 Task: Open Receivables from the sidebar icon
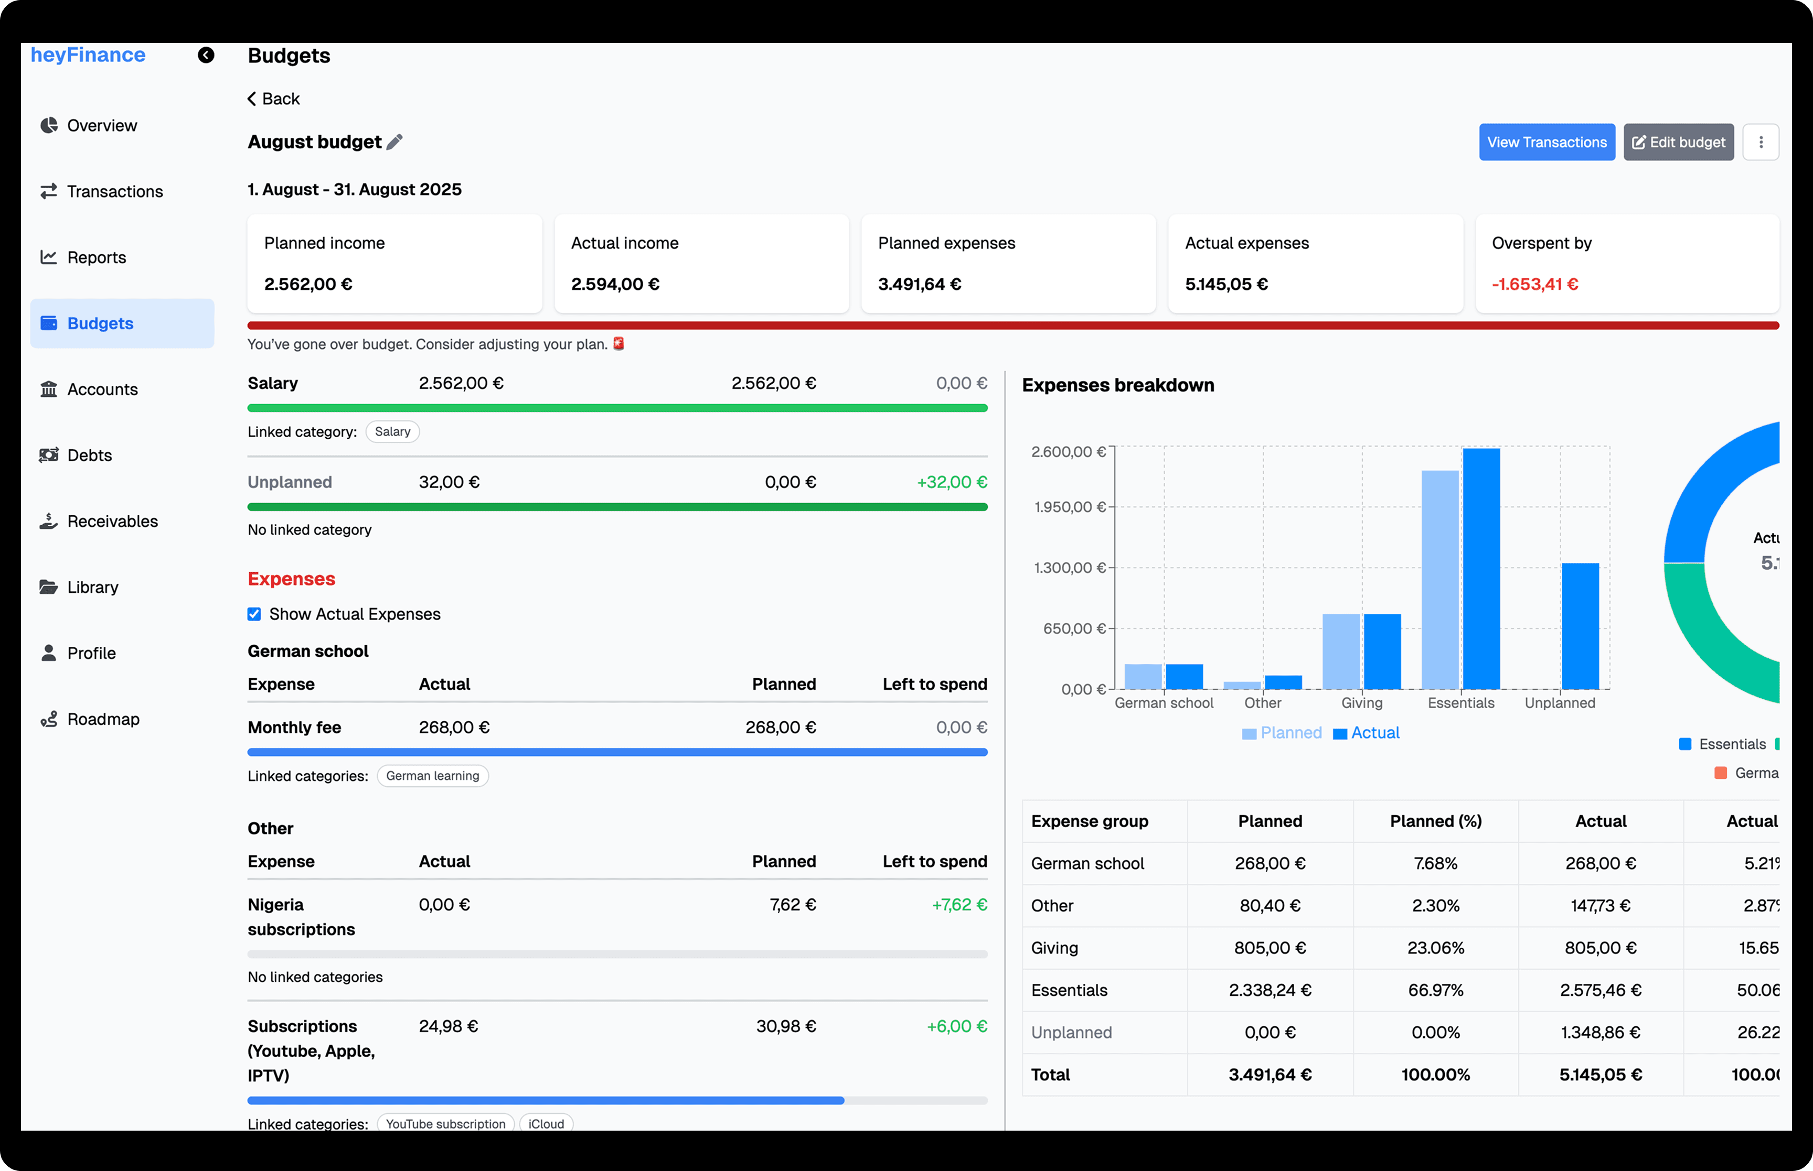point(49,521)
